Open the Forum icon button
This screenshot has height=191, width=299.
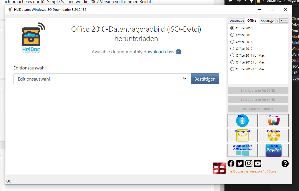pyautogui.click(x=274, y=121)
